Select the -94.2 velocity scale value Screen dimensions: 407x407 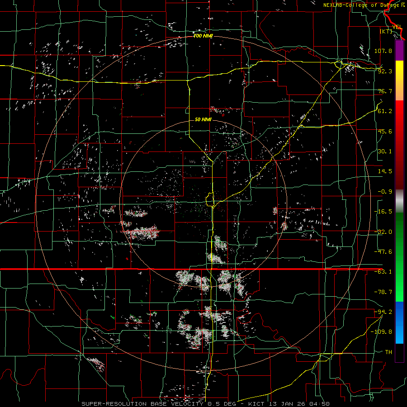pos(383,312)
